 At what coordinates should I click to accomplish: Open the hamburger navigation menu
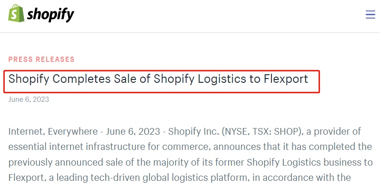click(x=370, y=15)
